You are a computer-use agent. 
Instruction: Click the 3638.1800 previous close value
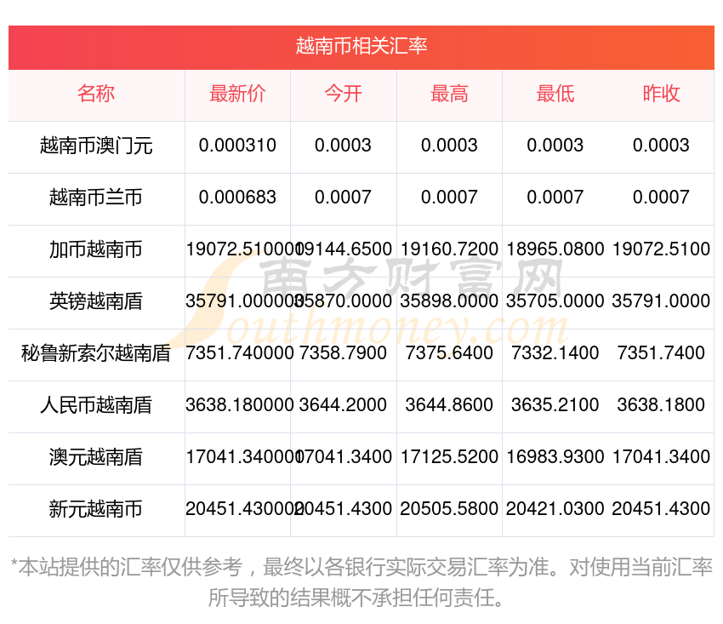coord(661,405)
